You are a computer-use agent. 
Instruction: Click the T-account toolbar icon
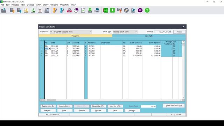click(40, 10)
